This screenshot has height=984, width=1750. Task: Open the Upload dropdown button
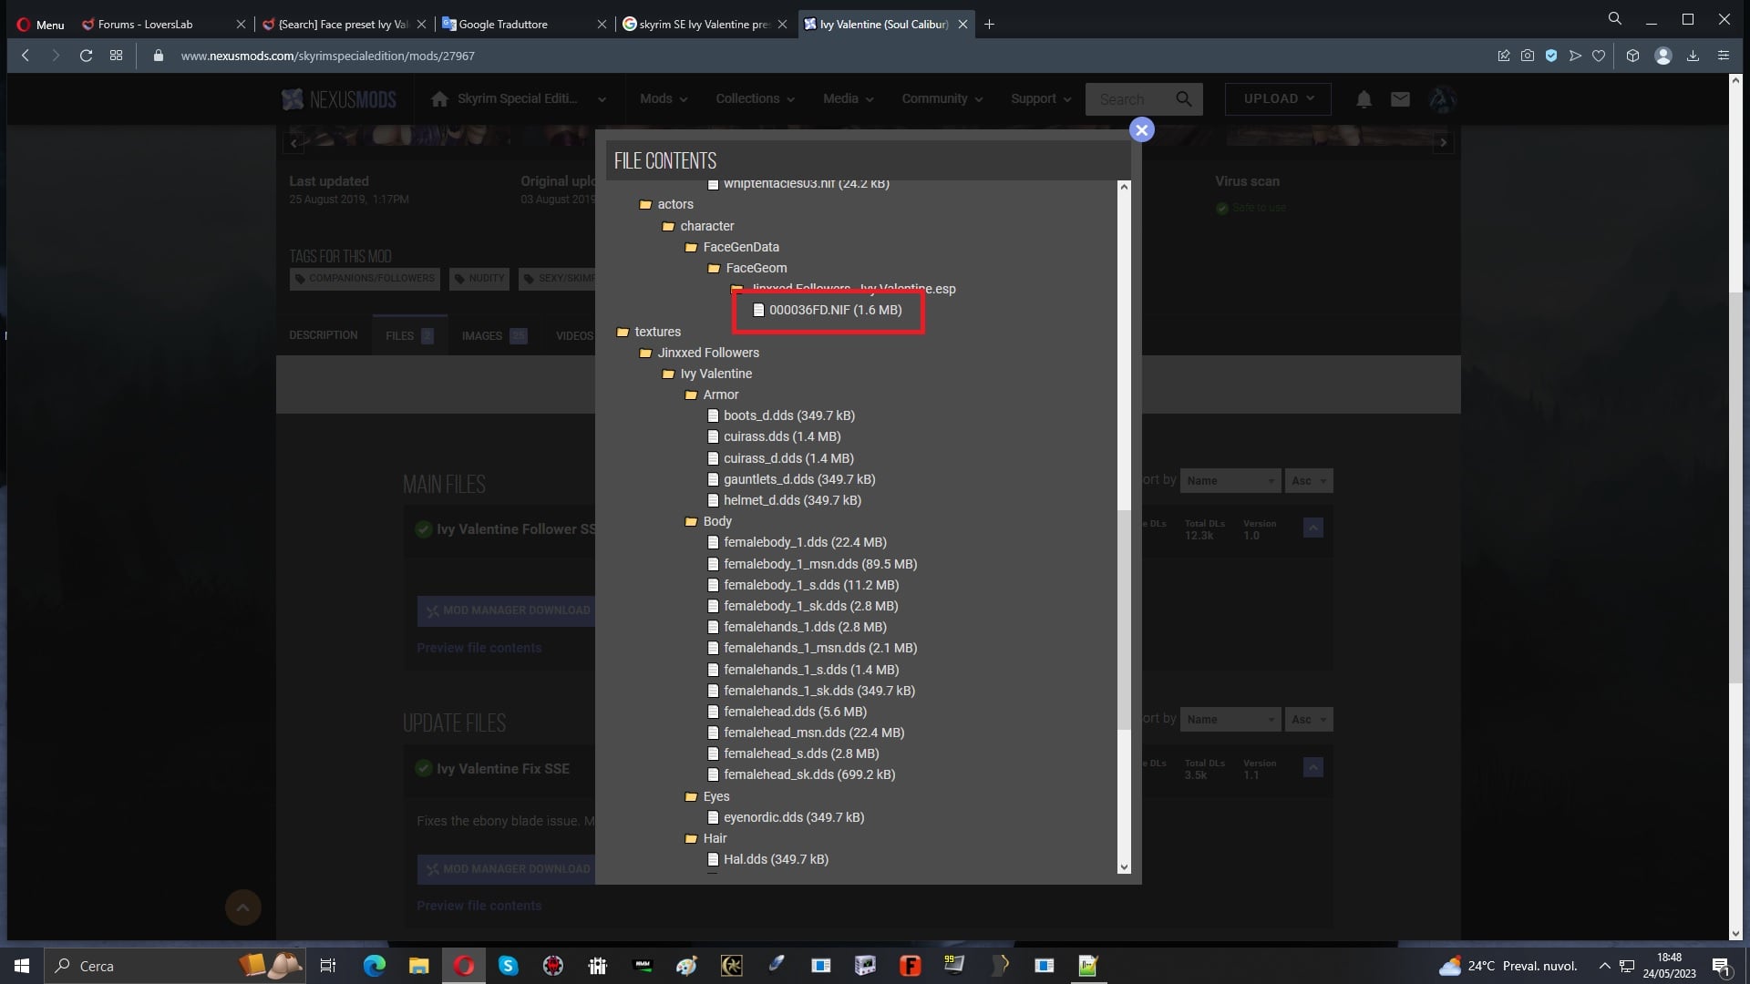tap(1278, 98)
